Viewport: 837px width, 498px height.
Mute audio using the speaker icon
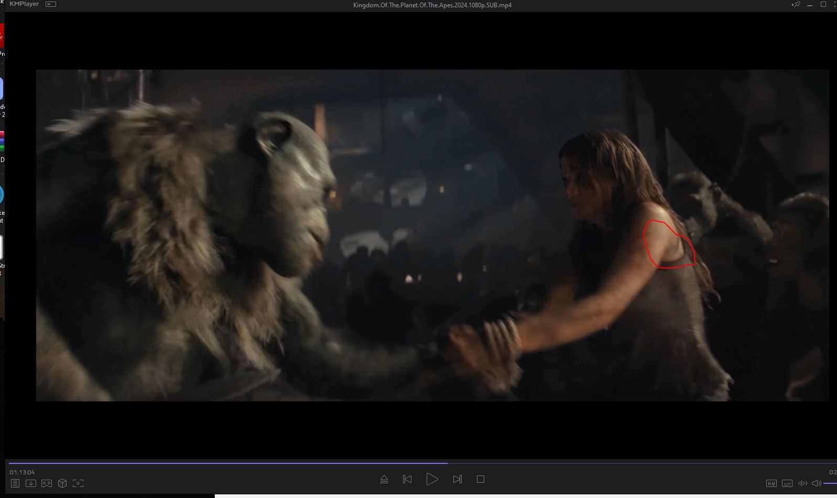click(816, 483)
